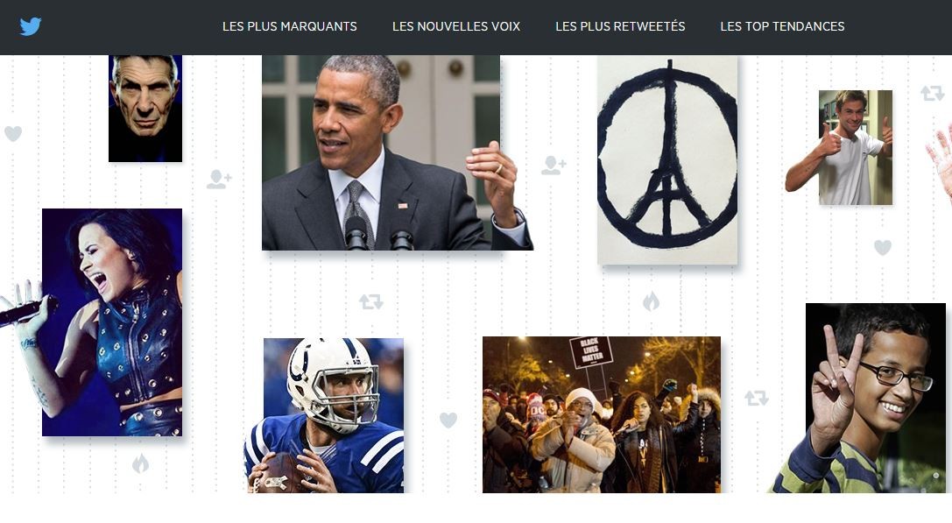Screen dimensions: 952x523
Task: Select the Eiffel Tower peace symbol image
Action: pyautogui.click(x=667, y=160)
